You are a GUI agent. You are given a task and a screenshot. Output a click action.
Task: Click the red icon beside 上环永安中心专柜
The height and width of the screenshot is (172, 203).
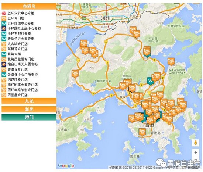click(4, 13)
